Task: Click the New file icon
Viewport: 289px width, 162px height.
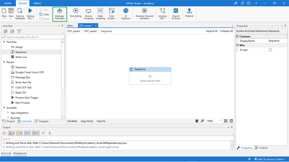Action: (4, 11)
